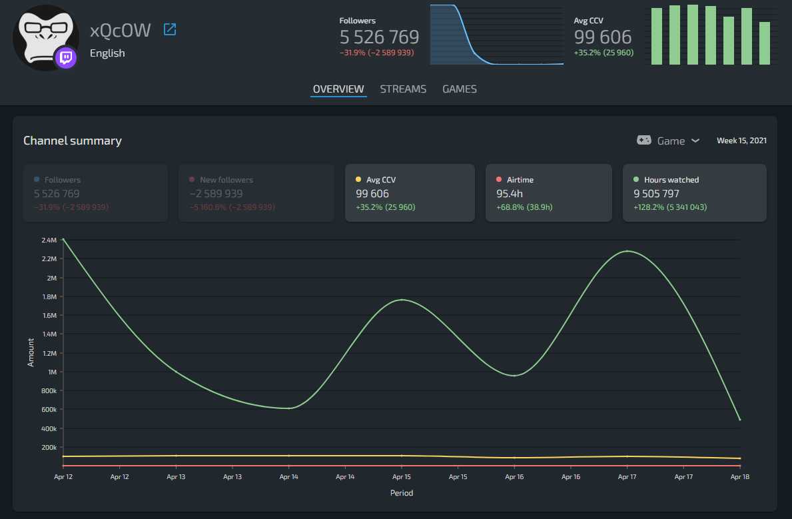Viewport: 792px width, 519px height.
Task: Click the game controller icon
Action: point(644,140)
